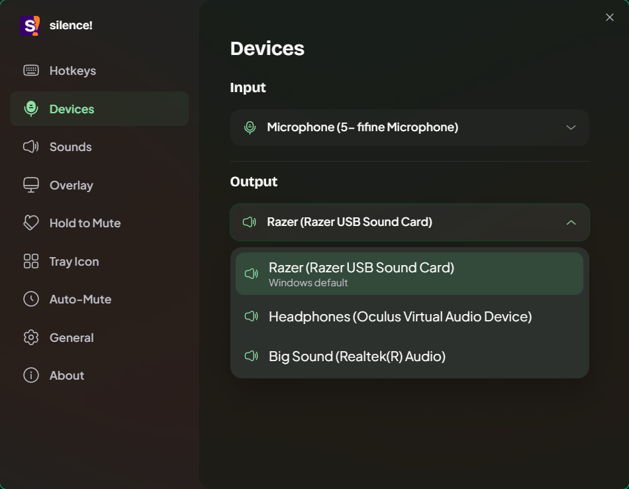Click the keyboard icon beside Hotkeys
Viewport: 629px width, 489px height.
click(x=31, y=70)
